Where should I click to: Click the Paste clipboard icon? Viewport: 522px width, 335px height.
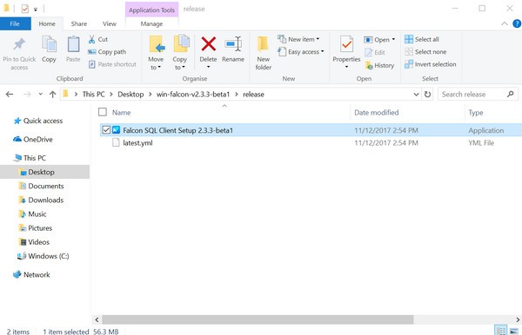pos(73,44)
